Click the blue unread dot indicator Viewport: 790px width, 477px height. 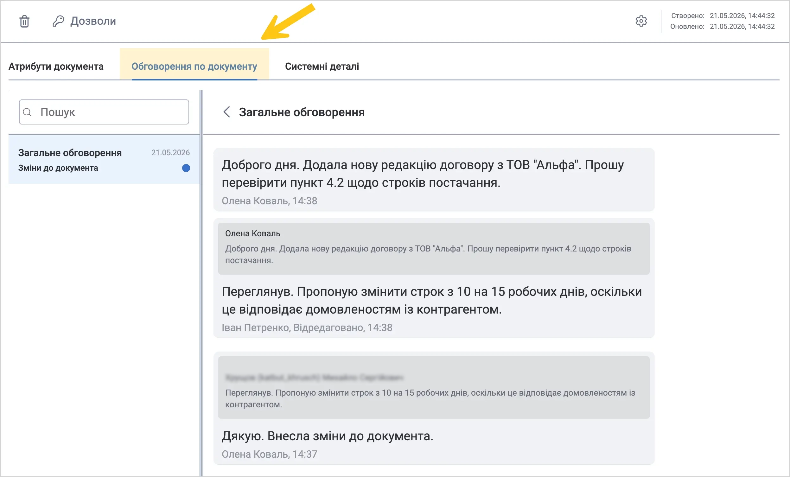point(186,168)
